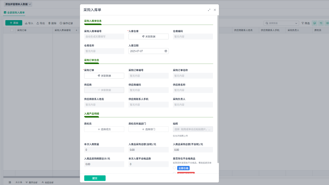Click the green 添加 button in background
The width and height of the screenshot is (329, 185).
point(14,23)
